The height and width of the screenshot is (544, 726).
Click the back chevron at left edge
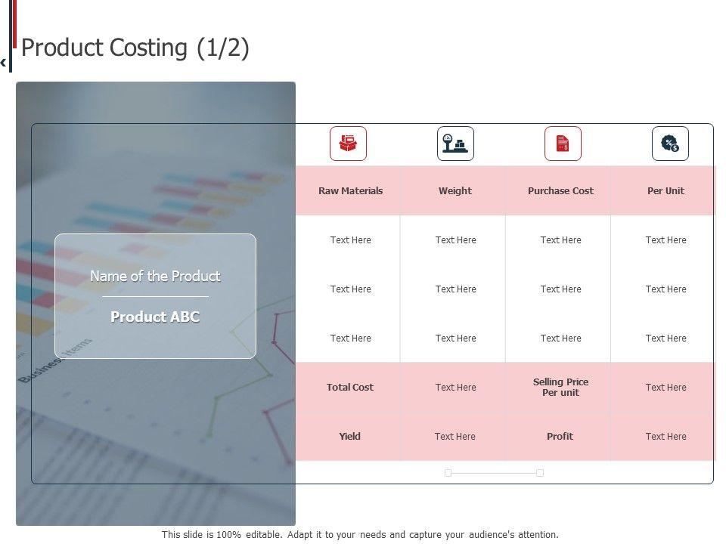click(x=3, y=62)
